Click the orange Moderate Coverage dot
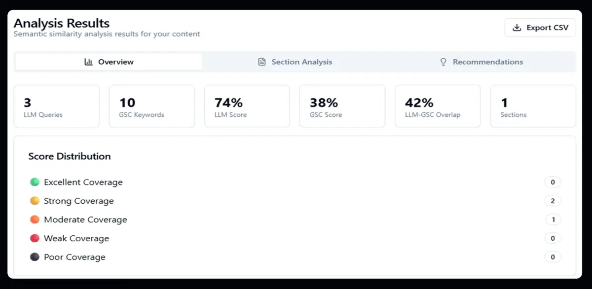 pyautogui.click(x=34, y=219)
